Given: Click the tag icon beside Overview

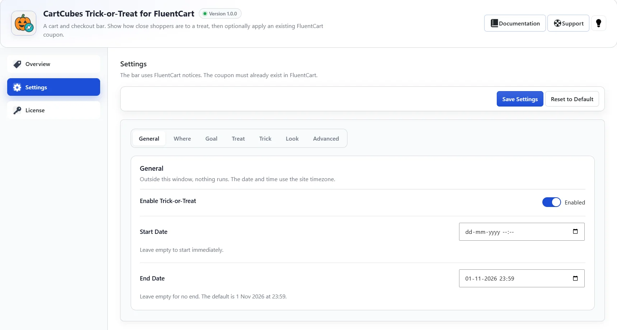Looking at the screenshot, I should (17, 64).
